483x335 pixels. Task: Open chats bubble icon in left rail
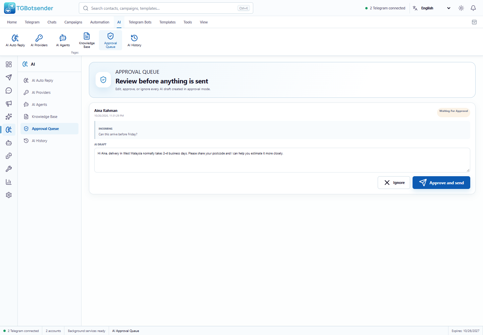pyautogui.click(x=9, y=90)
